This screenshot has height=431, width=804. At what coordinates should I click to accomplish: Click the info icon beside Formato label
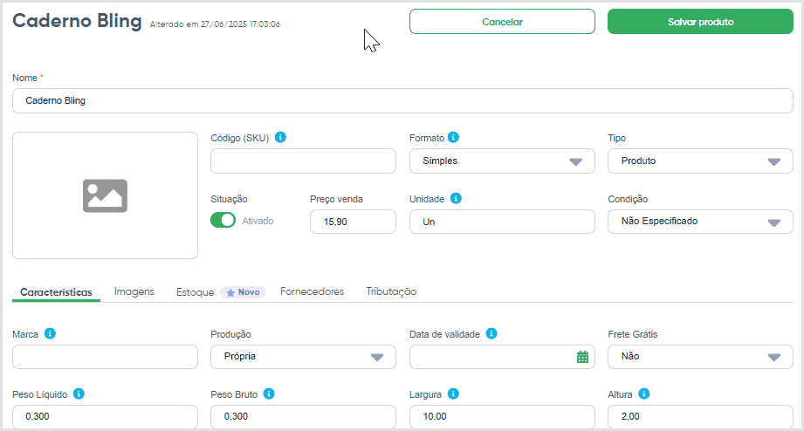pos(453,137)
